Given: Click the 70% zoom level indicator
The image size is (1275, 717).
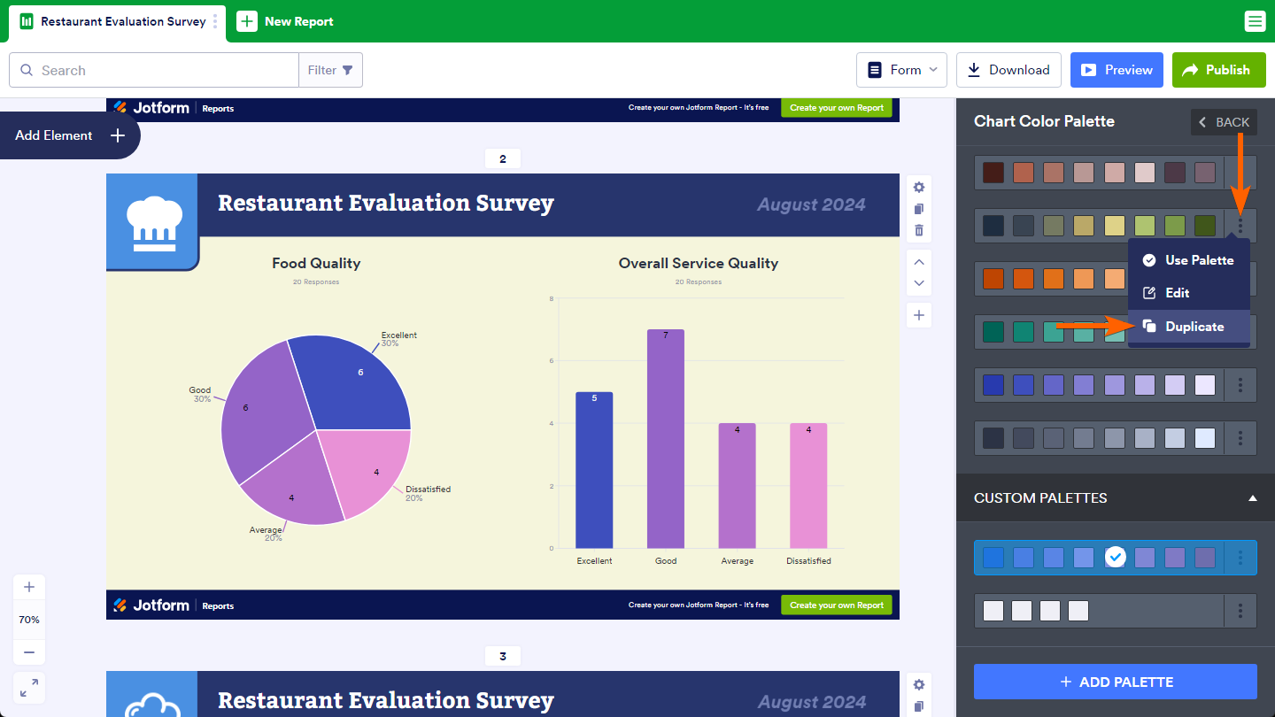Looking at the screenshot, I should 29,620.
